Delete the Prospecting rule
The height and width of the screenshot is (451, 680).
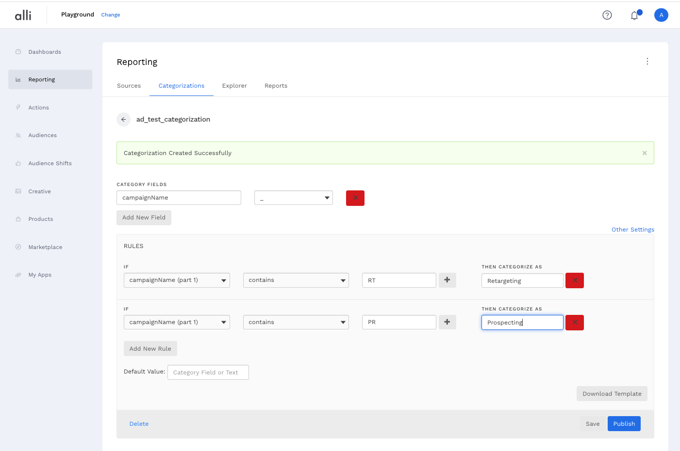point(575,323)
